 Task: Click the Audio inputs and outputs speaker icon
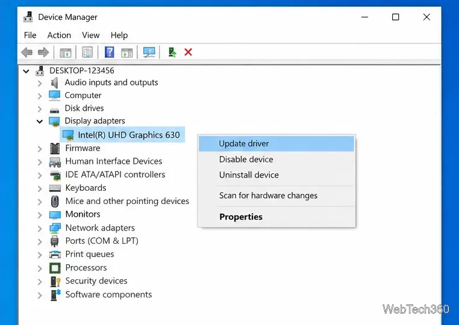pos(54,83)
